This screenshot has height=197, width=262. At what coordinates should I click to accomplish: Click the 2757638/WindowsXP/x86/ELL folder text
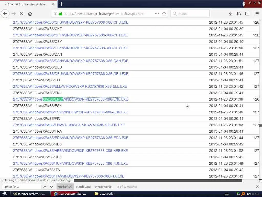point(37,80)
